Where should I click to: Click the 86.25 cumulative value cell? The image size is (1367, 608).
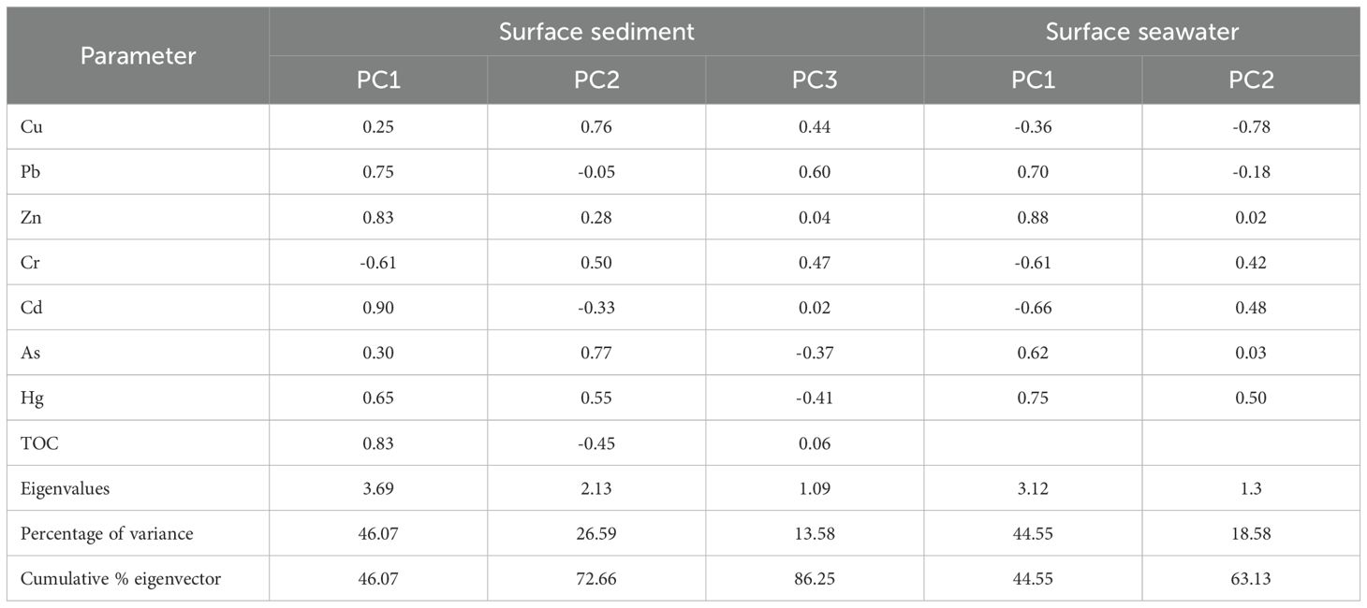814,579
